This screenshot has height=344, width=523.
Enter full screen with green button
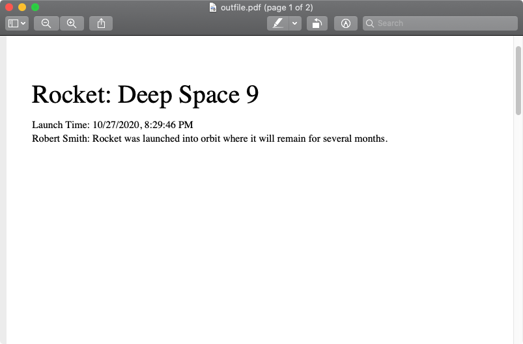pos(35,7)
